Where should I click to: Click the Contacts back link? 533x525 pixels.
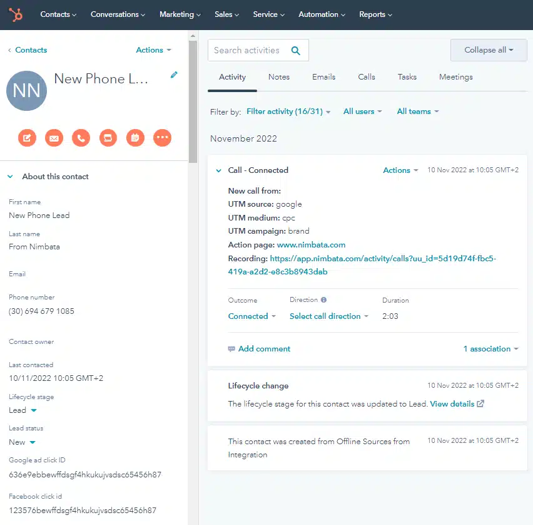click(31, 50)
